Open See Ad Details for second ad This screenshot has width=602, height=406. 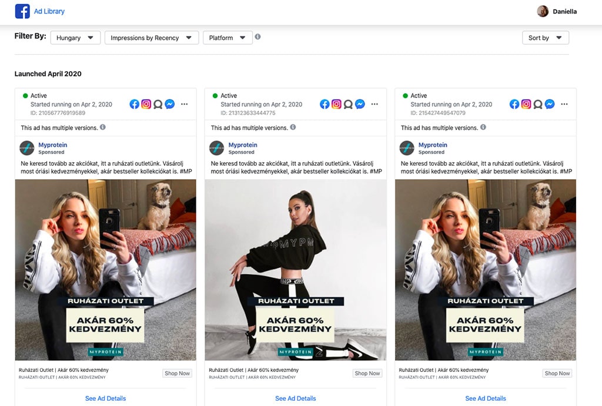[x=296, y=398]
